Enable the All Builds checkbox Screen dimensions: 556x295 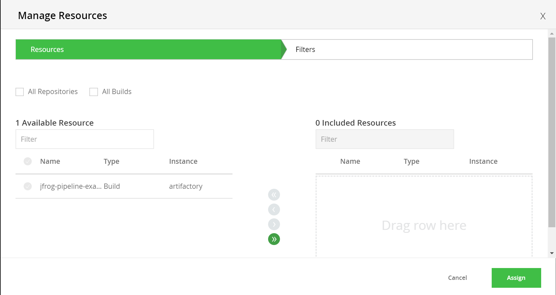point(94,92)
